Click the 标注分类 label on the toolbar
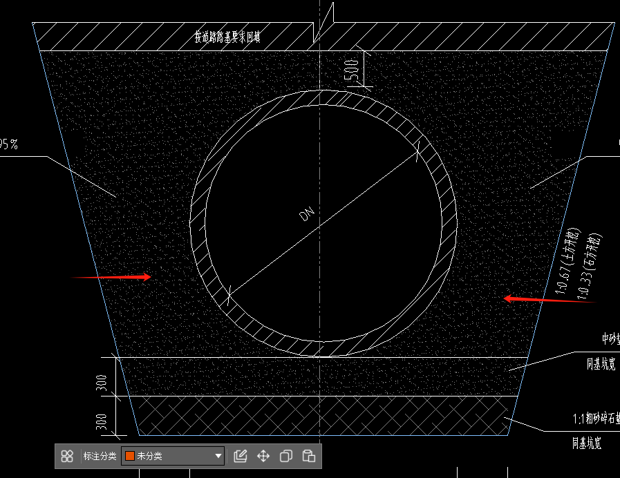620x478 pixels. point(100,457)
